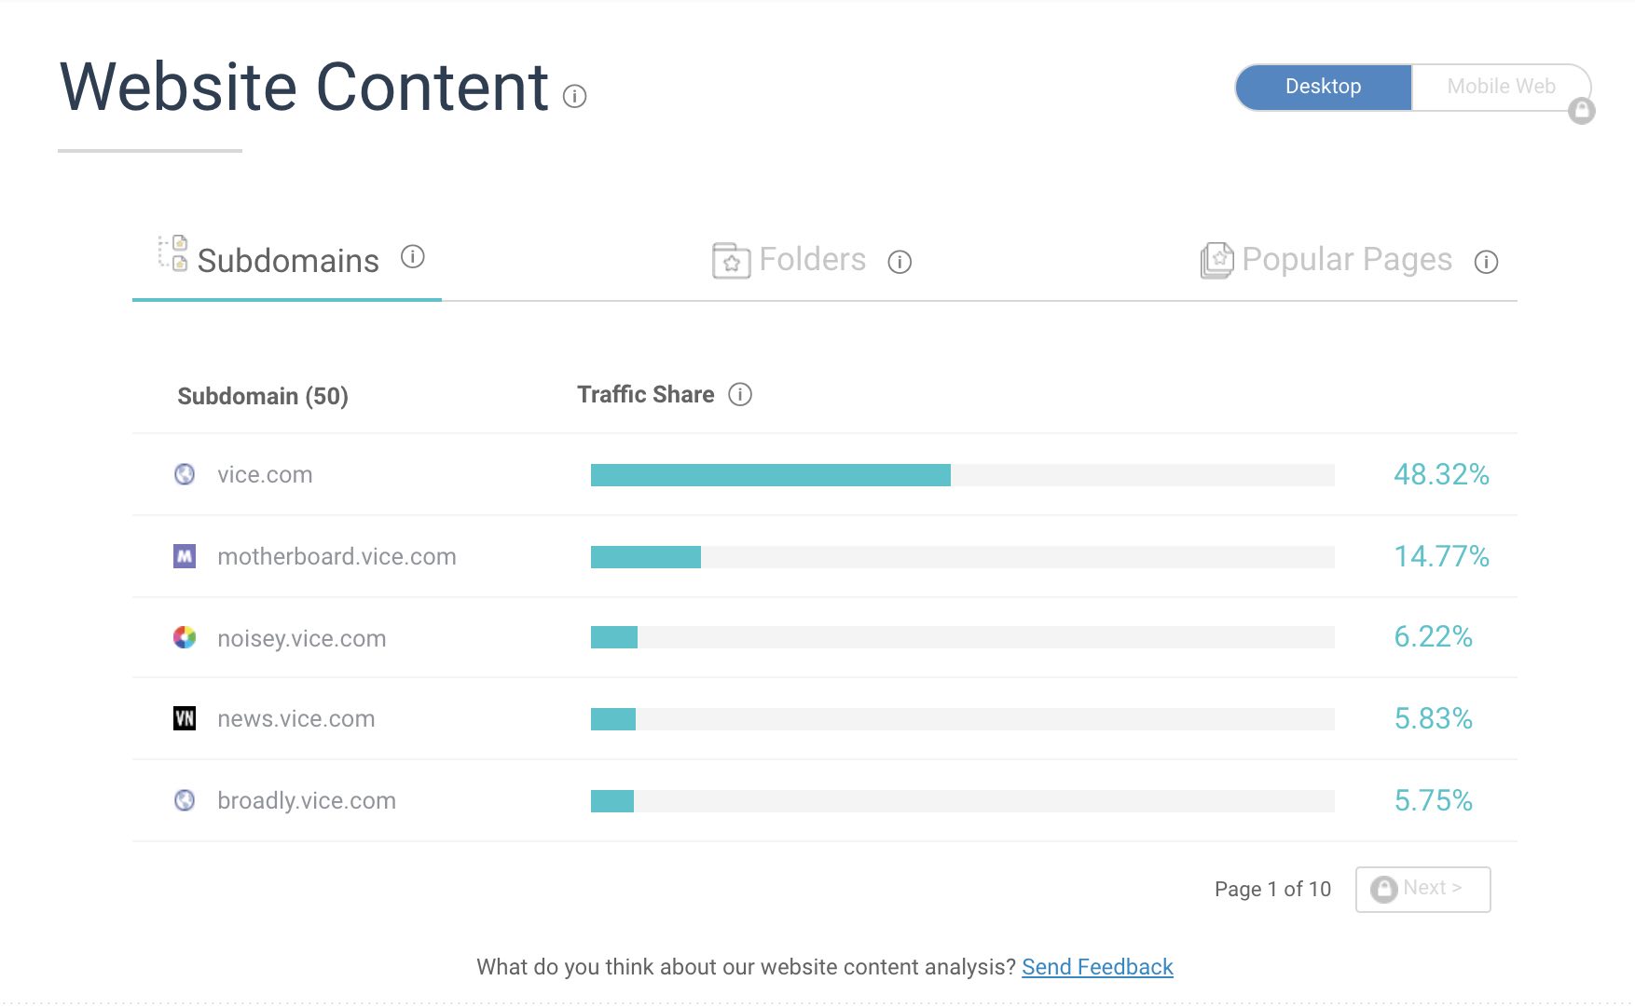
Task: Click the vice.com subdomain name
Action: 265,475
